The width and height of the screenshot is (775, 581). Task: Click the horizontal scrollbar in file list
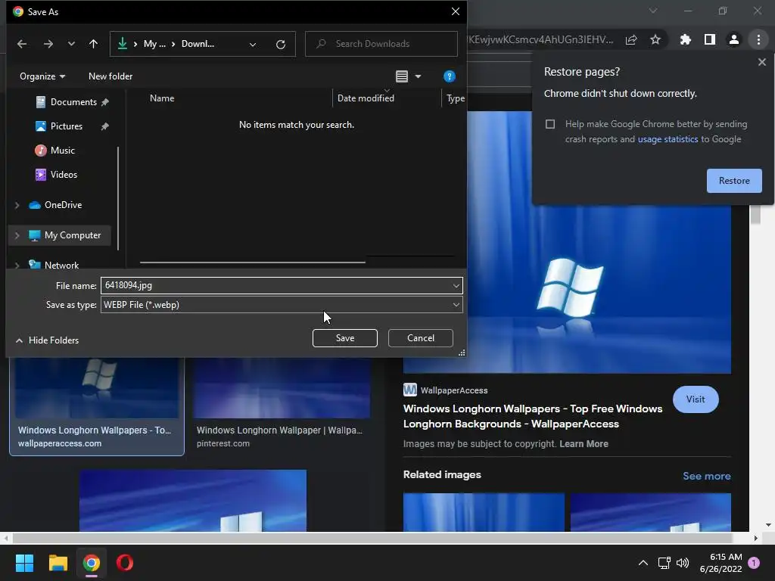(253, 263)
